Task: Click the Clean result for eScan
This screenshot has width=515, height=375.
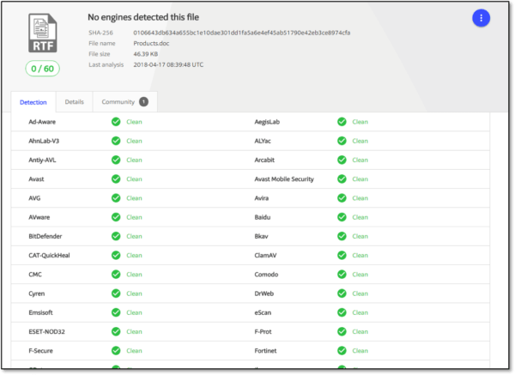Action: 360,312
